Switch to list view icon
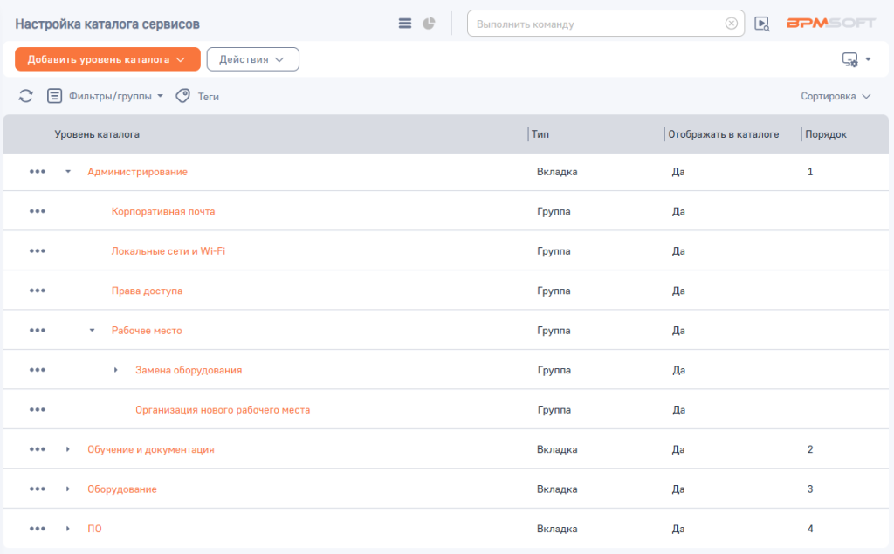Image resolution: width=894 pixels, height=554 pixels. click(x=405, y=24)
